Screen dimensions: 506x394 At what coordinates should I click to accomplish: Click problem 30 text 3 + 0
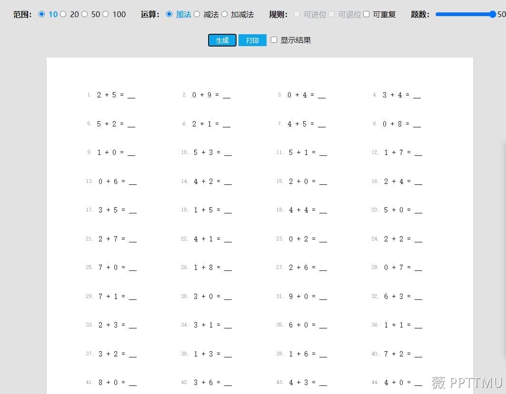point(203,297)
